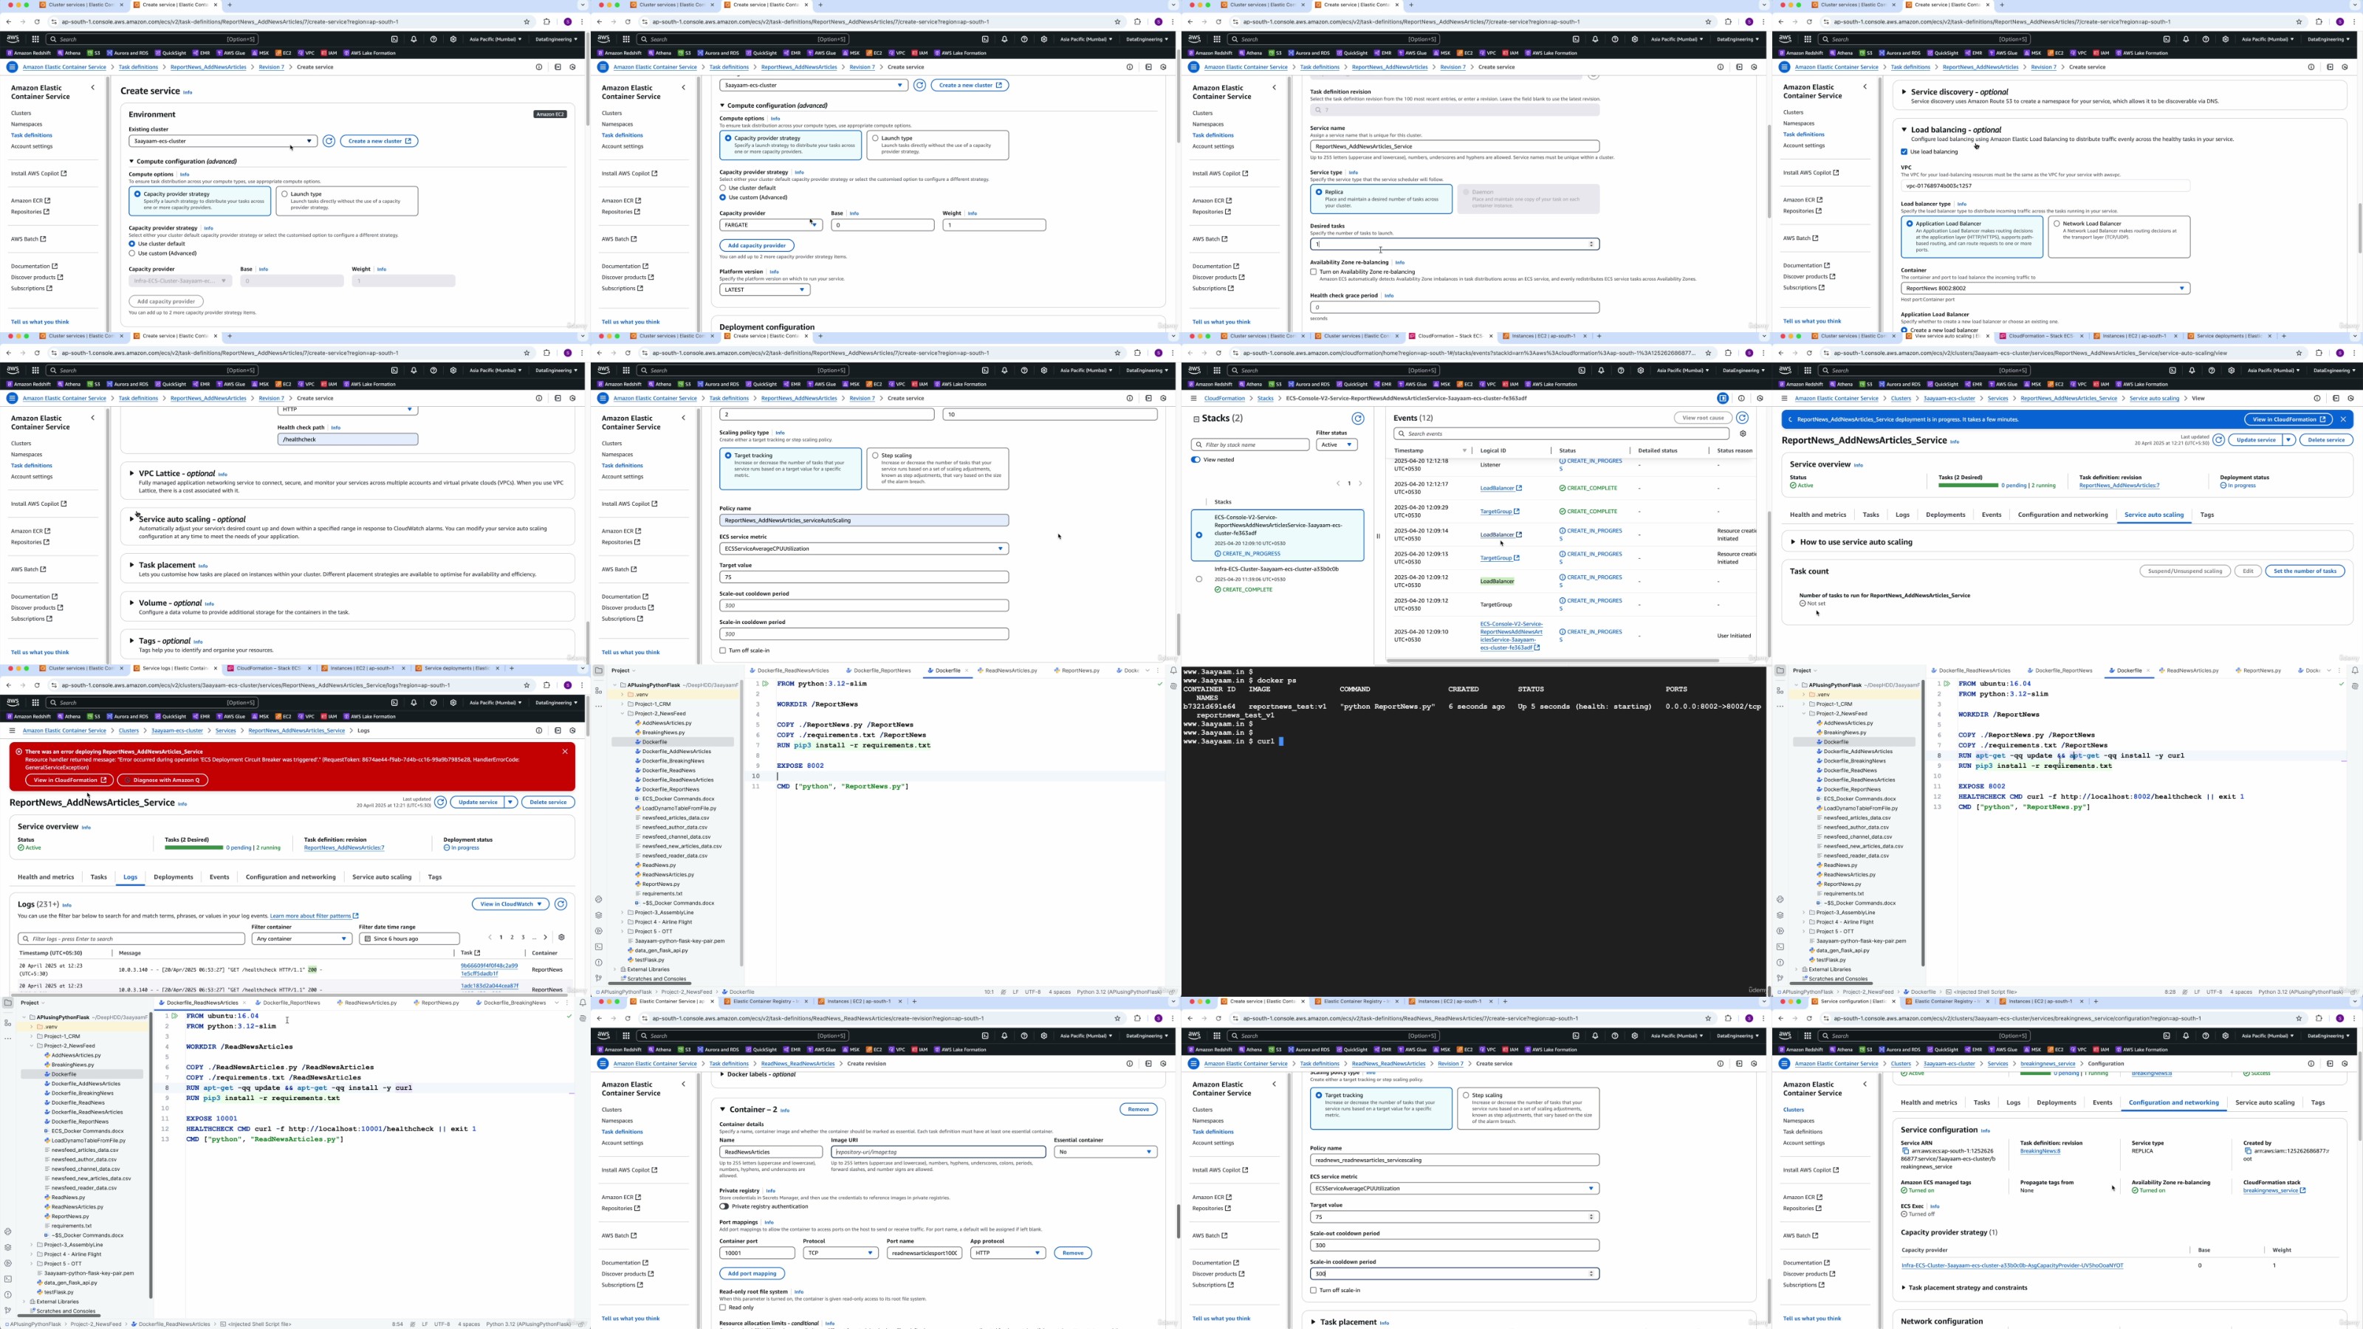The width and height of the screenshot is (2363, 1329).
Task: Open Learn more about filter patterns link
Action: (314, 916)
